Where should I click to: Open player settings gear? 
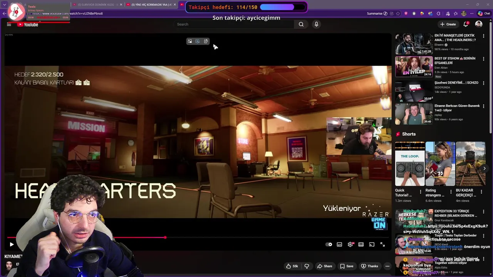point(350,244)
